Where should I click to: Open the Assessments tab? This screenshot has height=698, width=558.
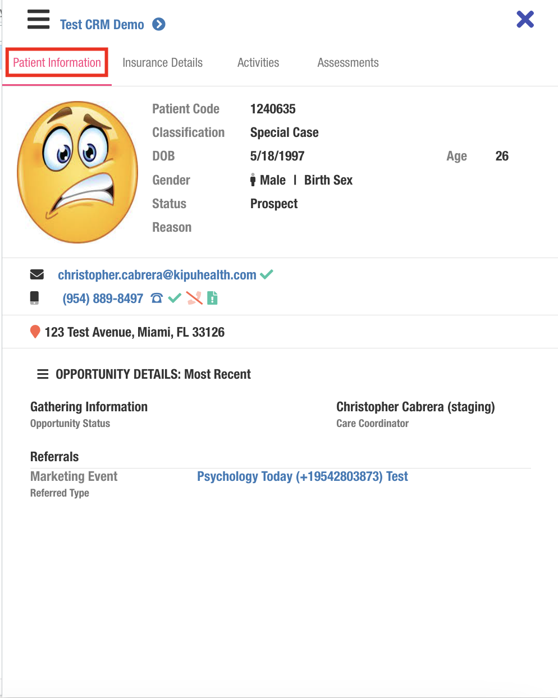pyautogui.click(x=348, y=62)
